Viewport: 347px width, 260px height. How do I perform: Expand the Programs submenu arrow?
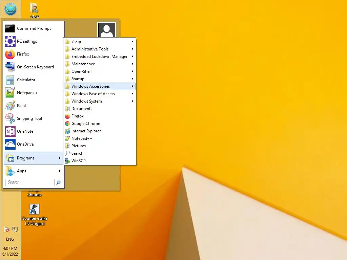60,158
